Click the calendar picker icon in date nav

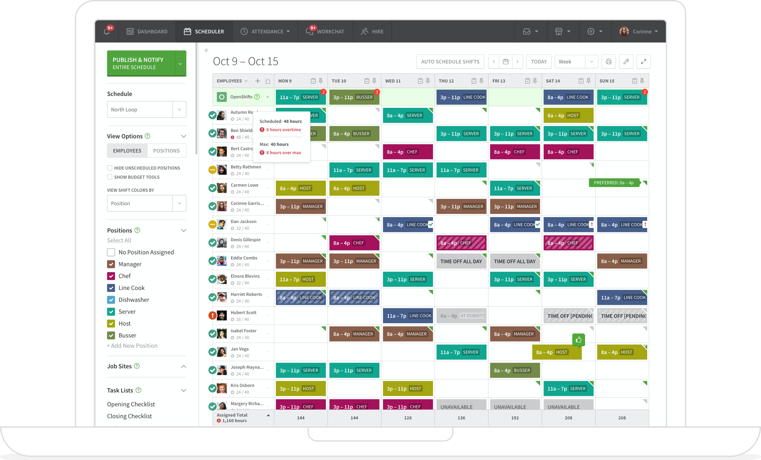505,61
